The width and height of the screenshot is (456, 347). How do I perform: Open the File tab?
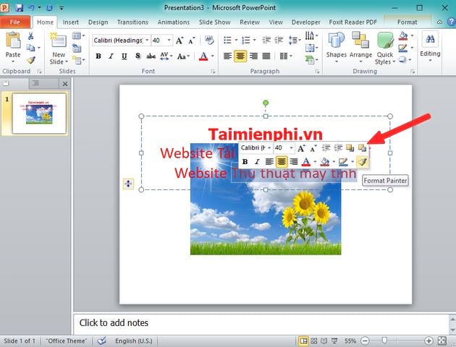[x=15, y=22]
